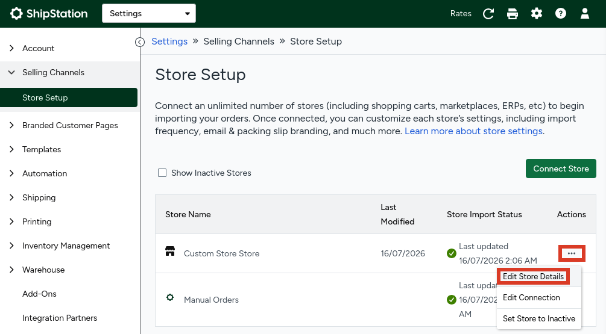
Task: Click the Manual Orders gear icon
Action: click(x=170, y=297)
